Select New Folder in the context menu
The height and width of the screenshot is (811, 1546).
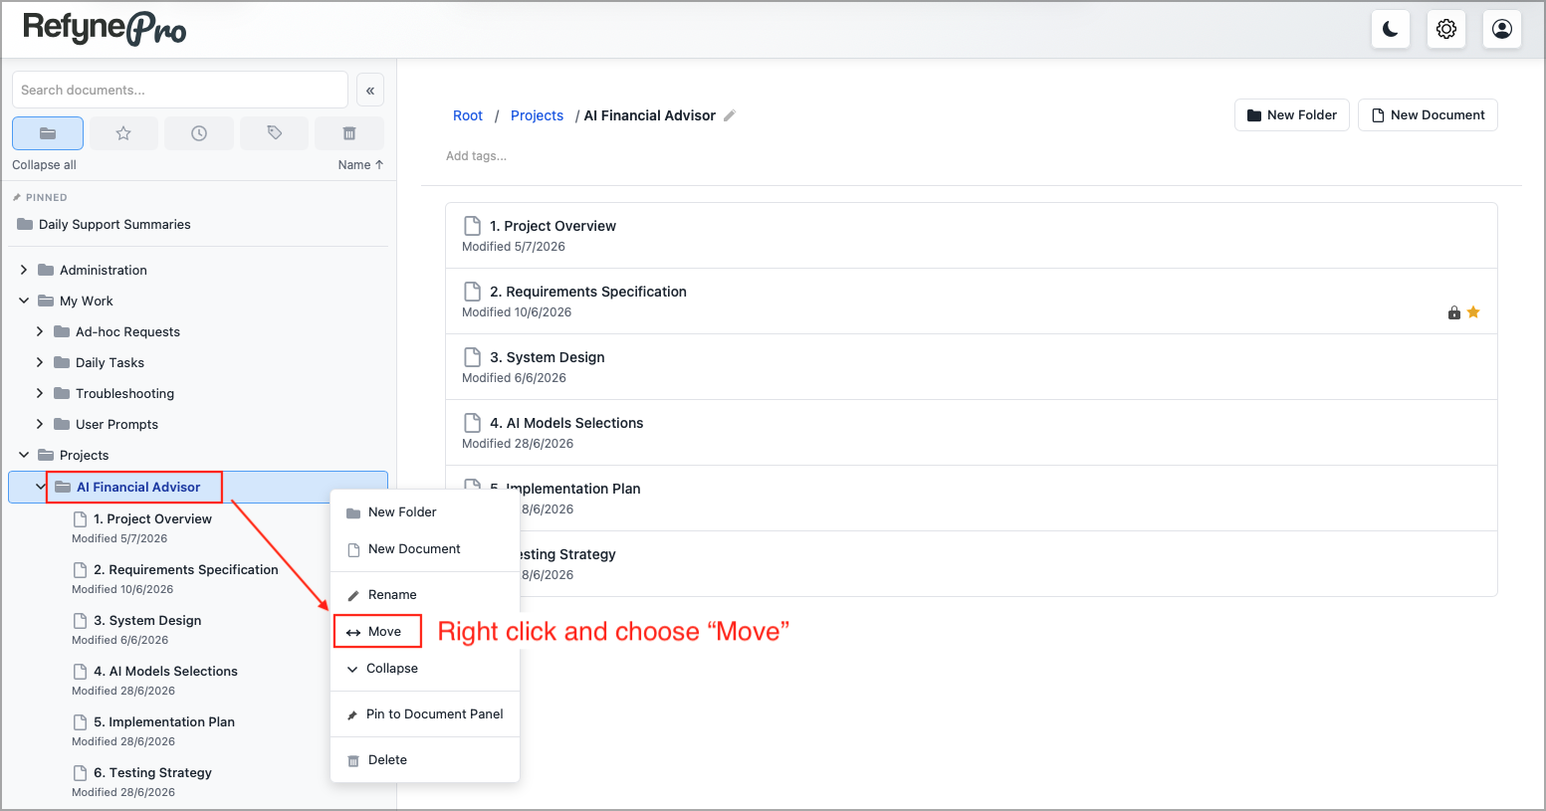(425, 512)
